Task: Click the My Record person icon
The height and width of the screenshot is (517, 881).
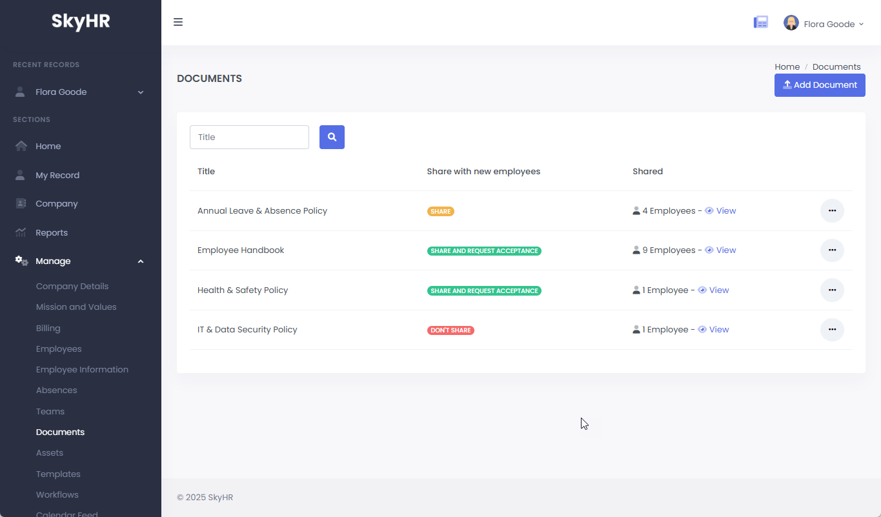Action: point(21,175)
